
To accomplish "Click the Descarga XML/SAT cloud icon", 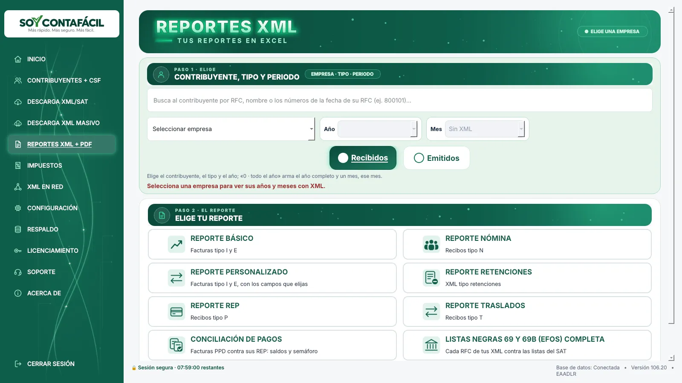I will click(x=18, y=102).
